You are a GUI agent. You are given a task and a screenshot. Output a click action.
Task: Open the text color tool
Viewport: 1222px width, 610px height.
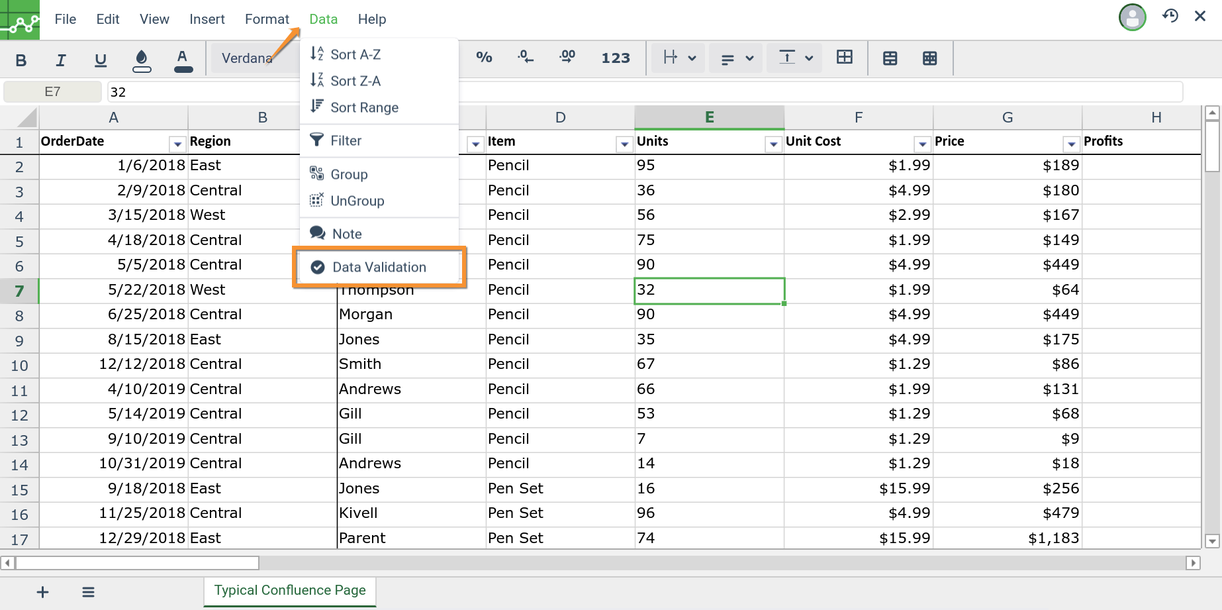[183, 60]
